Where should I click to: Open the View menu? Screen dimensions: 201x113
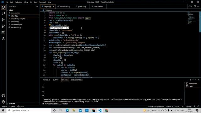pyautogui.click(x=26, y=2)
